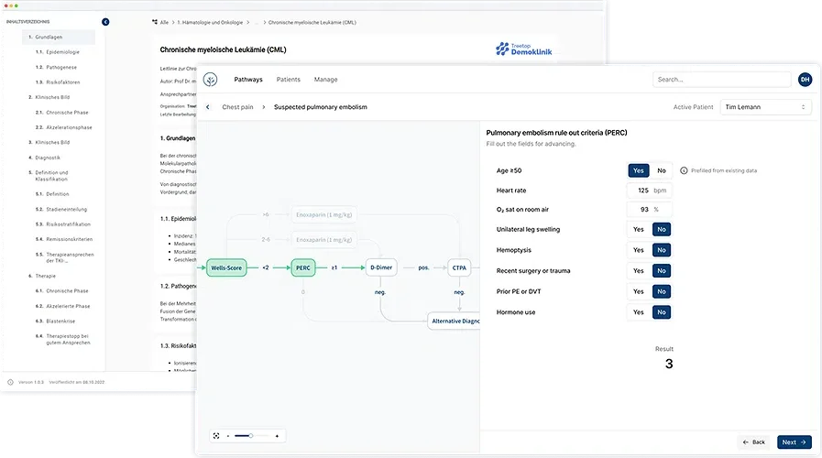Viewport: 822px width, 458px height.
Task: Click the prefilled data info icon
Action: point(684,170)
